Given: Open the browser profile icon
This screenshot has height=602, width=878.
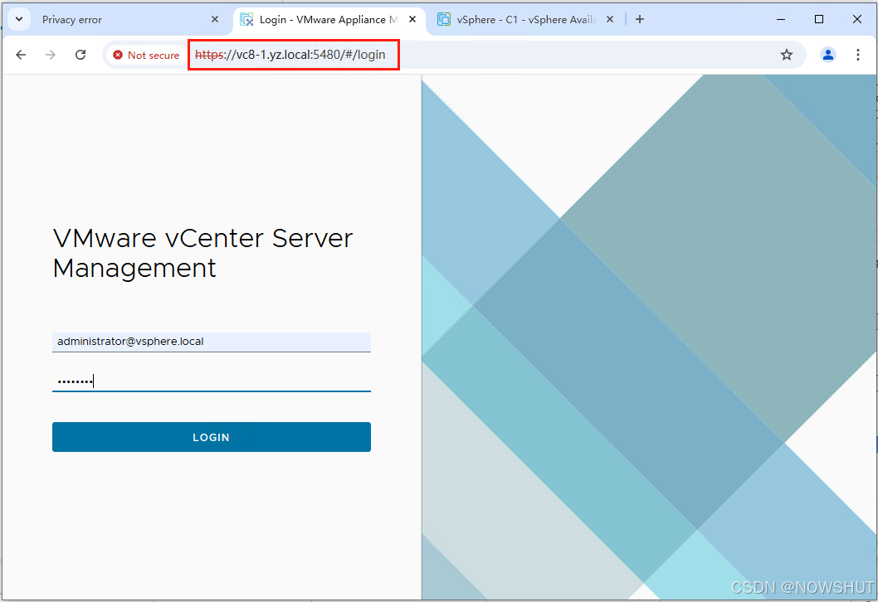Looking at the screenshot, I should pyautogui.click(x=828, y=55).
